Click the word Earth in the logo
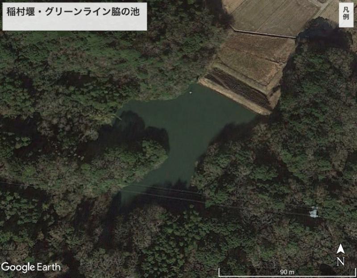The height and width of the screenshot is (278, 357). tap(49, 267)
